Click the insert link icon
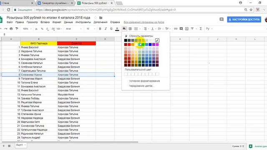This screenshot has width=267, height=150. coord(176,29)
